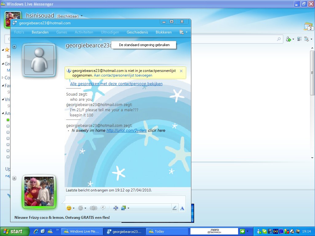Open the email inbox icon showing 2

point(309,27)
